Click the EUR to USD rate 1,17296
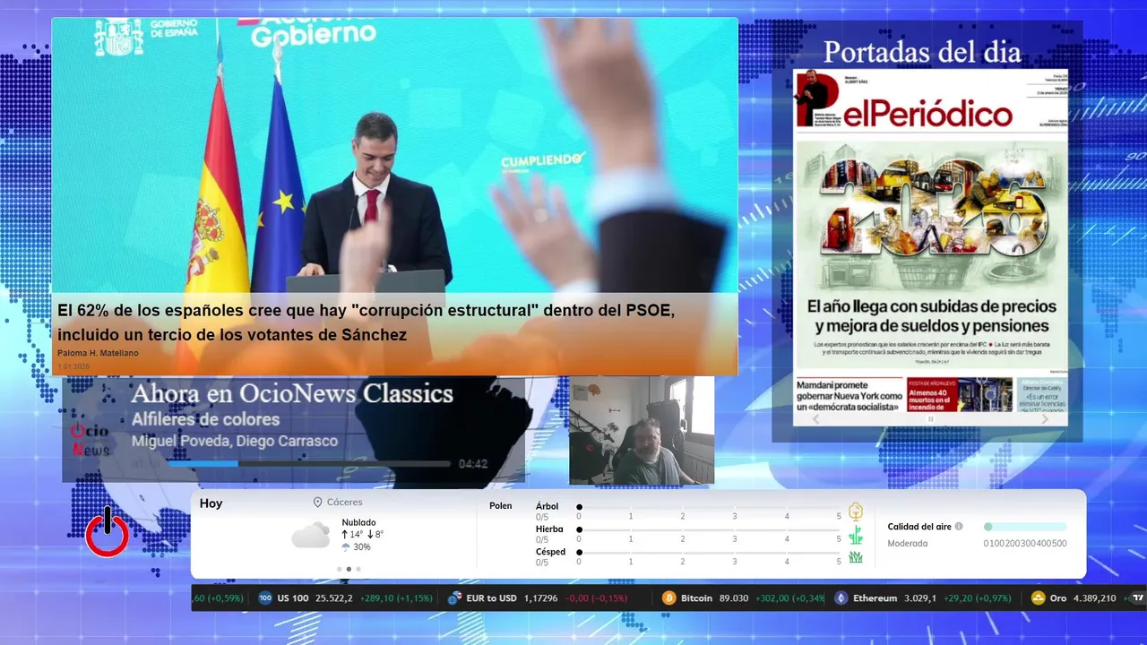1147x645 pixels. point(540,598)
